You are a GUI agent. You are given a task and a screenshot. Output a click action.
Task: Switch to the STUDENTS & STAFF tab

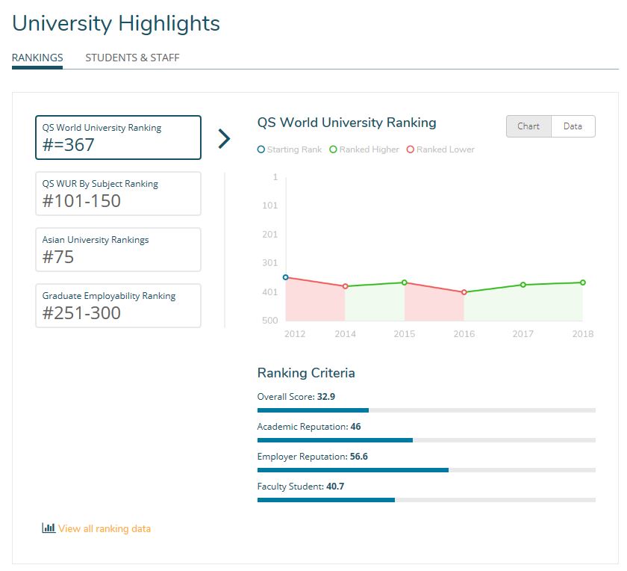click(132, 58)
